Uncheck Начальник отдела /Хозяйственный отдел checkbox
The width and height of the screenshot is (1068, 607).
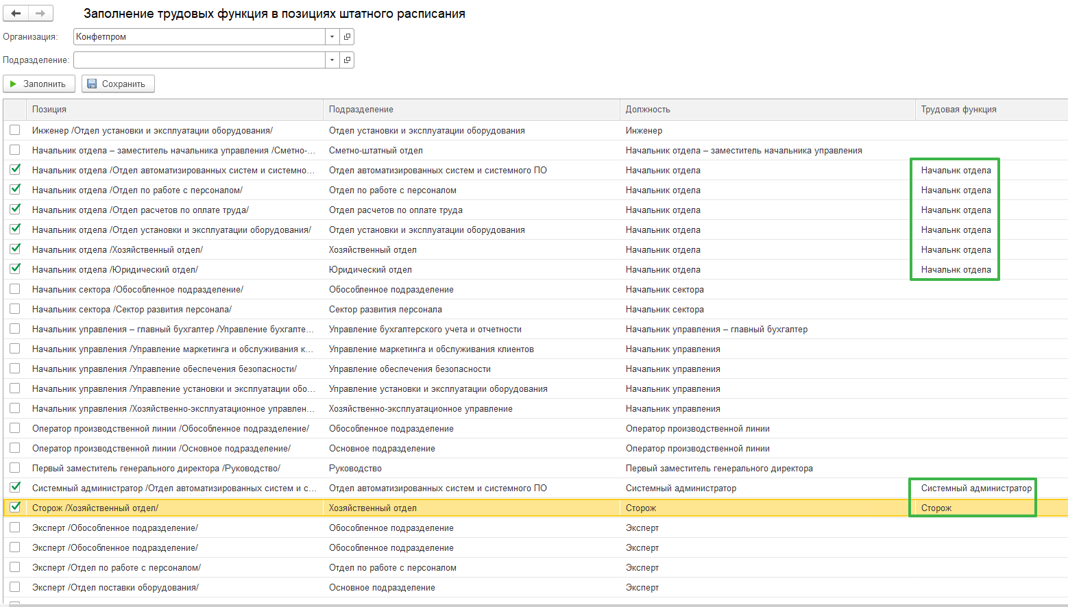15,249
